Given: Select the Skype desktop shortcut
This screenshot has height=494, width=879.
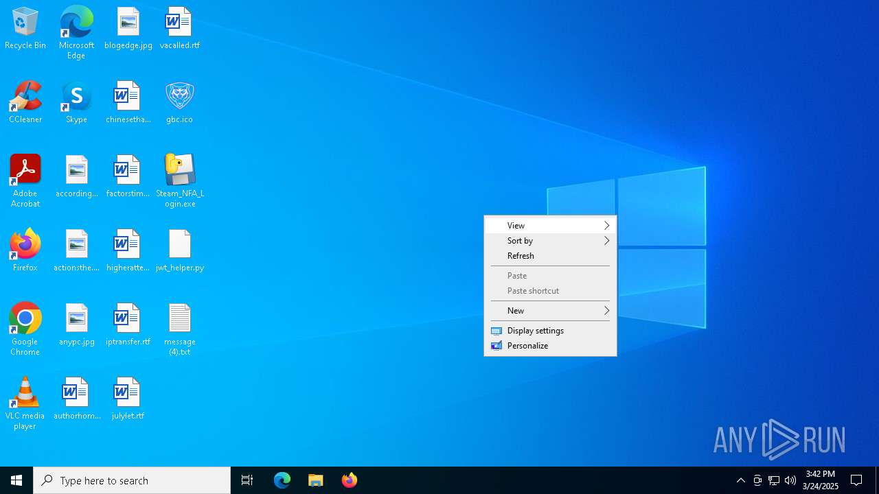Looking at the screenshot, I should pos(76,103).
